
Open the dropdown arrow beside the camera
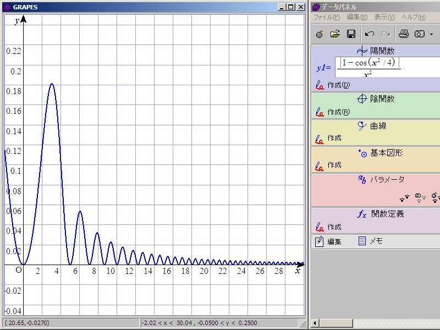point(431,34)
